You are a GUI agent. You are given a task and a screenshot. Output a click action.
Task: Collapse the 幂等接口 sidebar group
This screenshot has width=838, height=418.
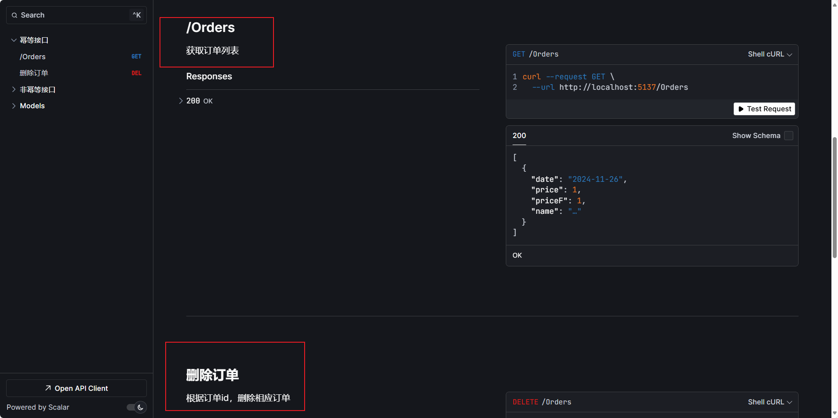(14, 40)
